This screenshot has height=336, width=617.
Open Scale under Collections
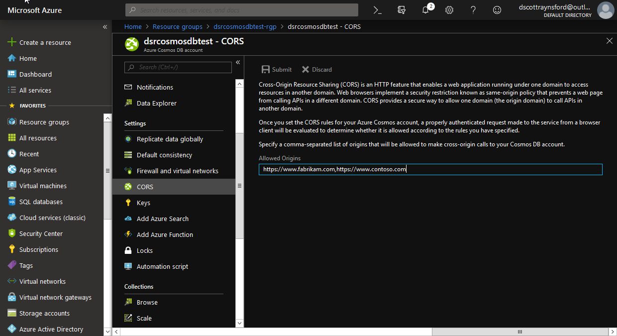click(174, 318)
